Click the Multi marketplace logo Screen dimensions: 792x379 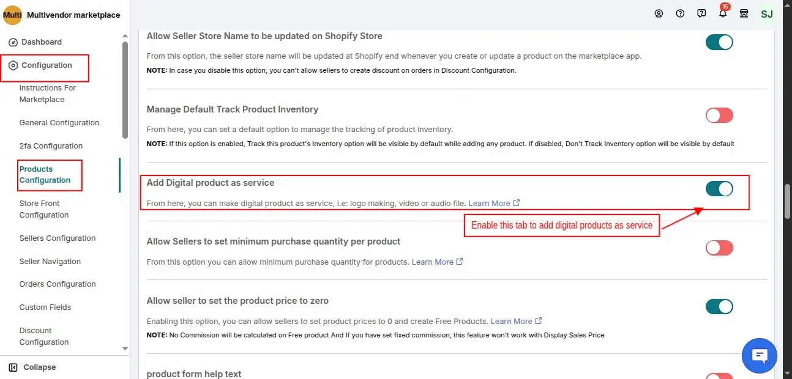[12, 14]
